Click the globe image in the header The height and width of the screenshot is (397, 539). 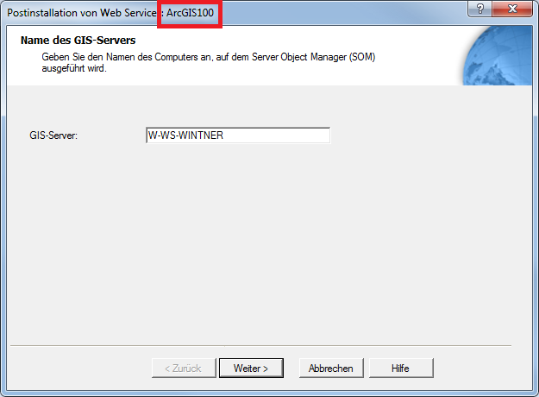tap(498, 56)
